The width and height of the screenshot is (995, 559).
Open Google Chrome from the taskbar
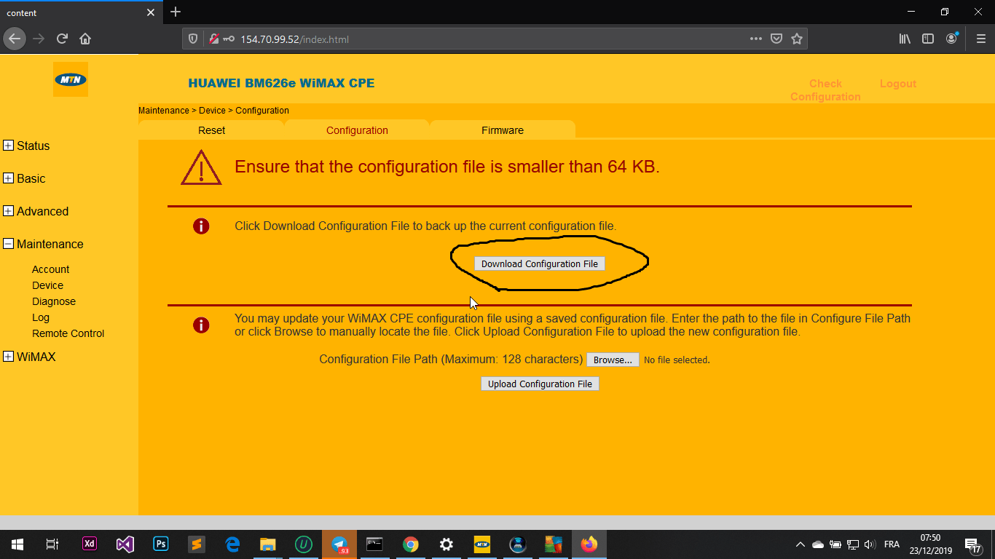click(x=411, y=544)
